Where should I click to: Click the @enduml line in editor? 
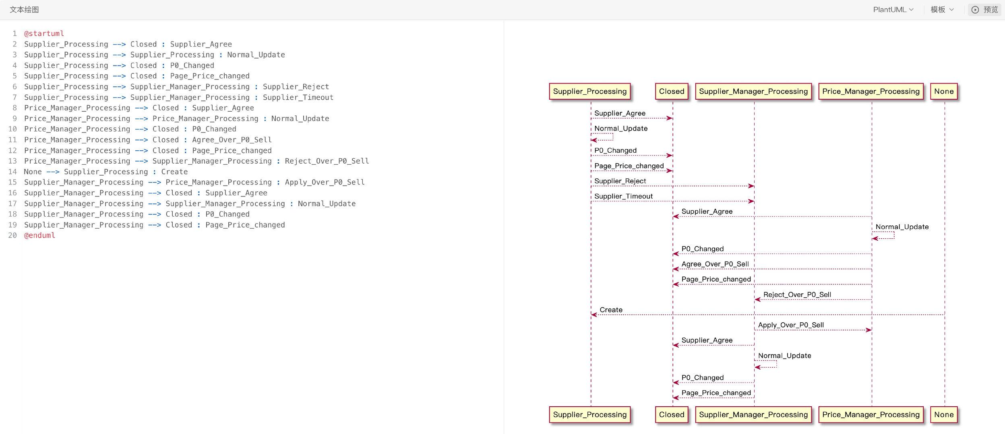(39, 235)
